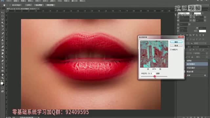Select the Eyedropper tool
Viewport: 210px width, 118px height.
coord(2,30)
